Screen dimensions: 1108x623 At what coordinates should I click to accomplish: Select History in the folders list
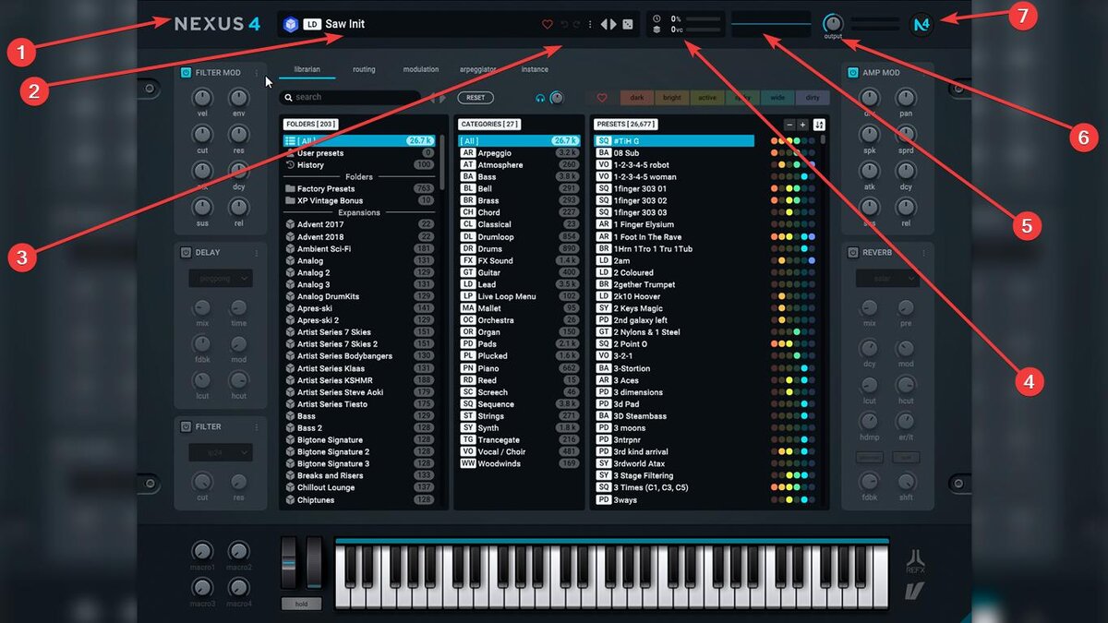[x=359, y=165]
